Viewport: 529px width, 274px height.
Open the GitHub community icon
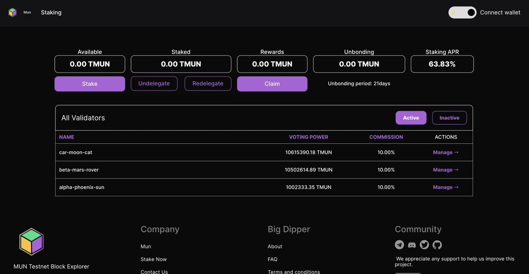tap(437, 245)
